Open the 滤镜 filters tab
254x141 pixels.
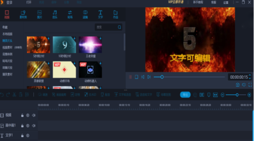85,14
